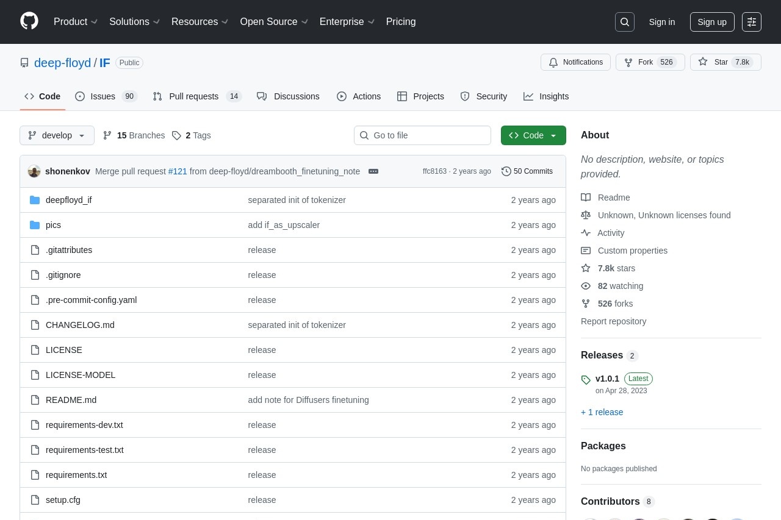The height and width of the screenshot is (520, 781).
Task: Expand commit message ellipsis button
Action: click(x=373, y=171)
